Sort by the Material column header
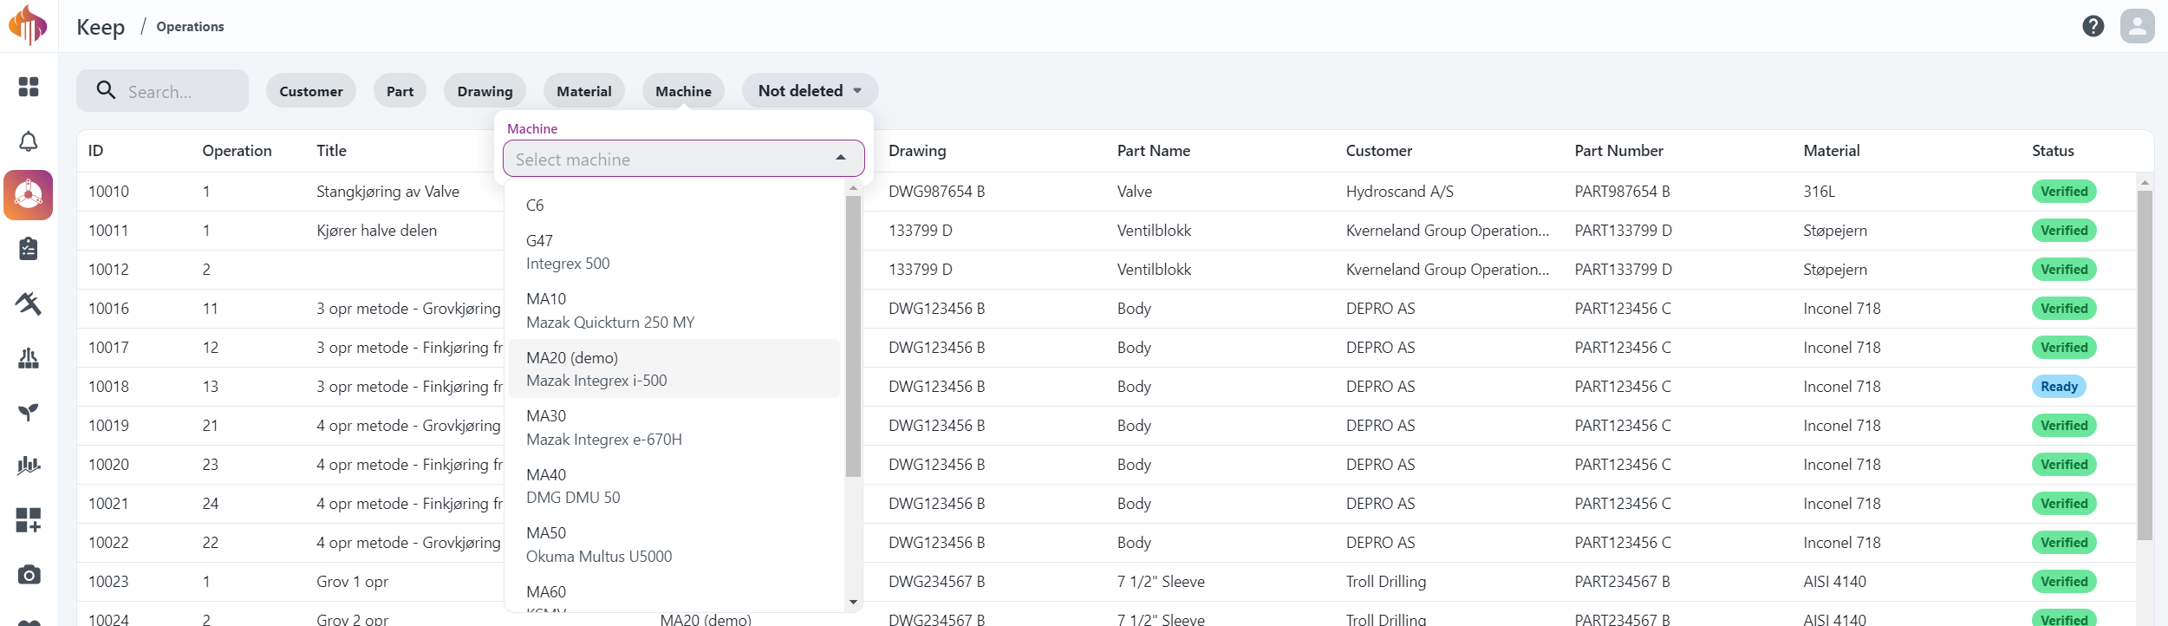This screenshot has height=626, width=2168. [x=1831, y=151]
